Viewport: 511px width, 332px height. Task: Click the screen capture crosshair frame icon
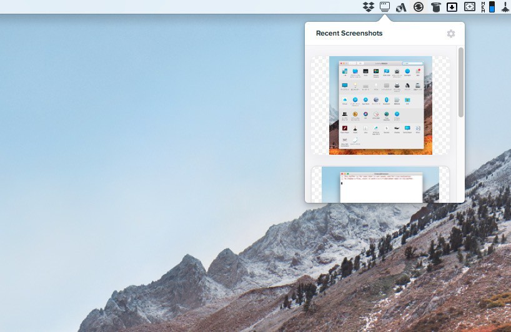(x=470, y=7)
